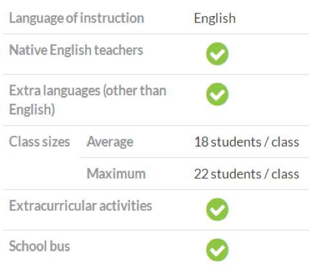Click the word English in parentheses line

(32, 110)
